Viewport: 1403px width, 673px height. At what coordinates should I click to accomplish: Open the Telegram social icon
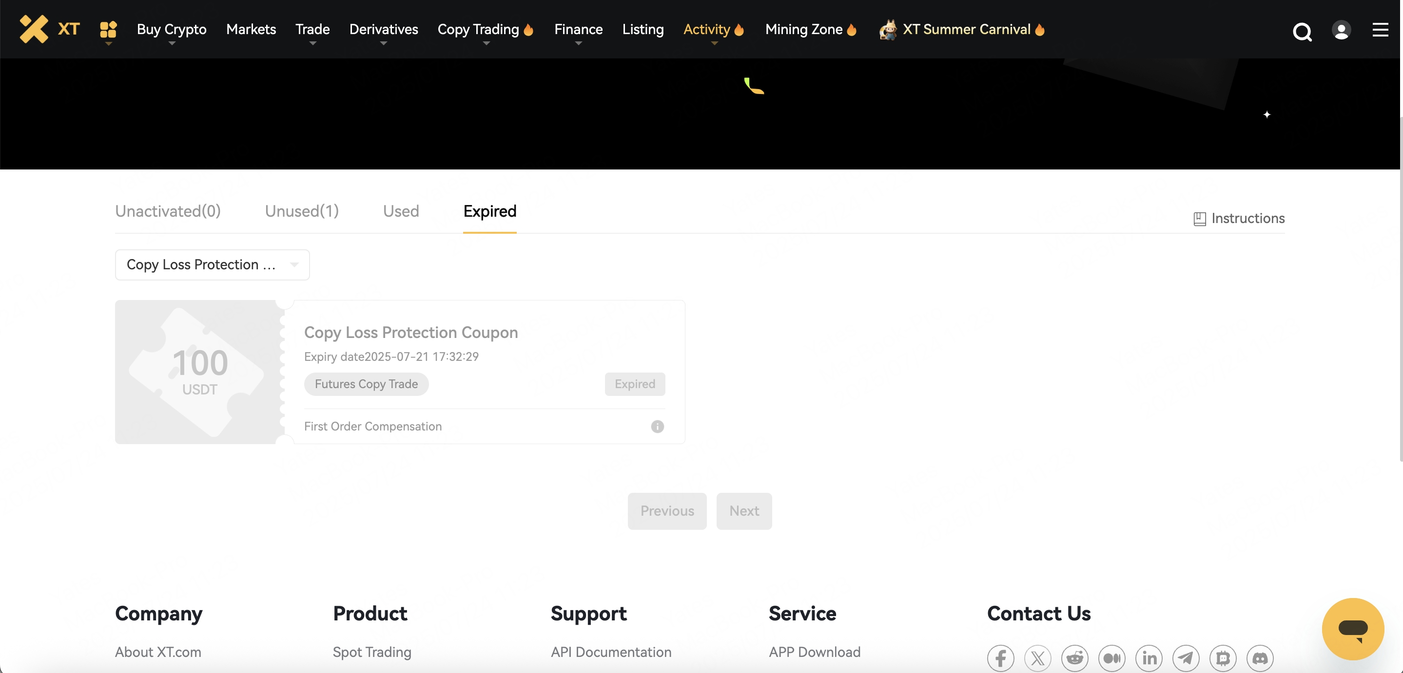point(1186,658)
